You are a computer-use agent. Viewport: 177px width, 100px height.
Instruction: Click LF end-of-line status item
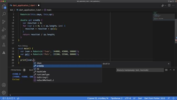134,98
